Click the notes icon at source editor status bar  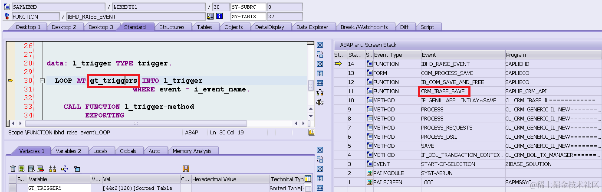311,132
